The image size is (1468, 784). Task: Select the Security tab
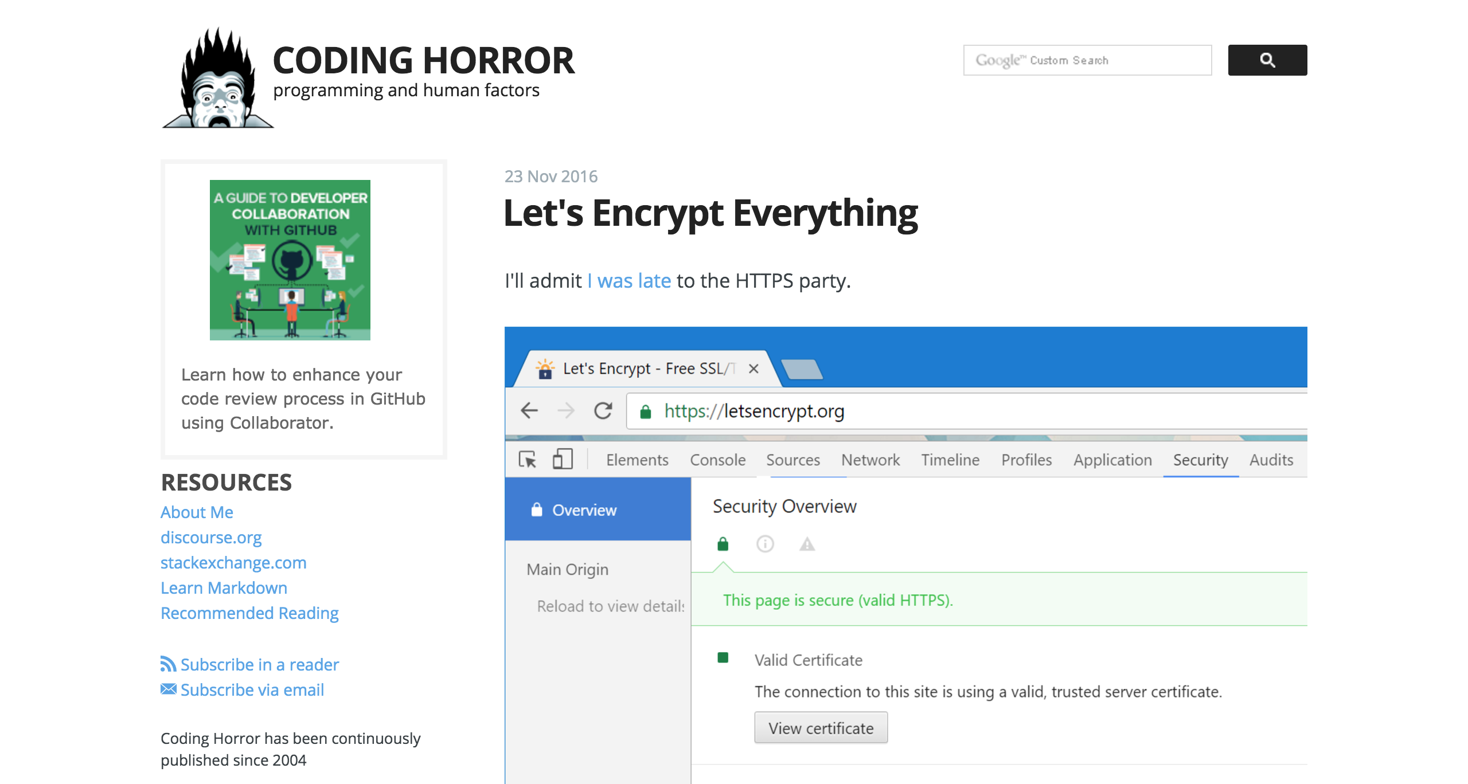pos(1200,460)
